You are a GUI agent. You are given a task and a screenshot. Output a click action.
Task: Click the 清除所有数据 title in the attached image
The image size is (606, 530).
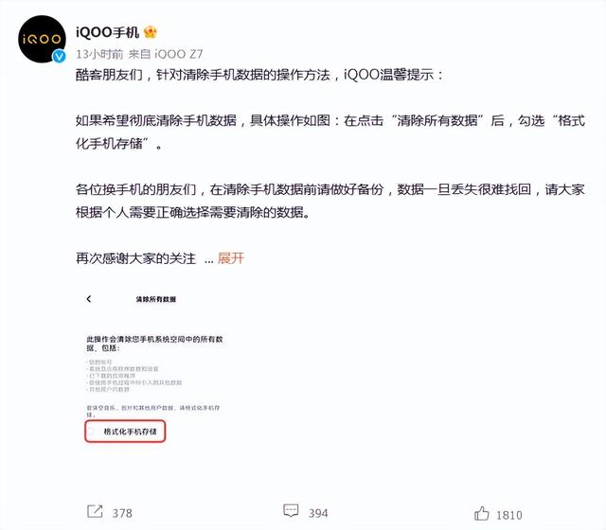tap(155, 299)
